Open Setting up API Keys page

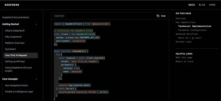click(x=15, y=61)
